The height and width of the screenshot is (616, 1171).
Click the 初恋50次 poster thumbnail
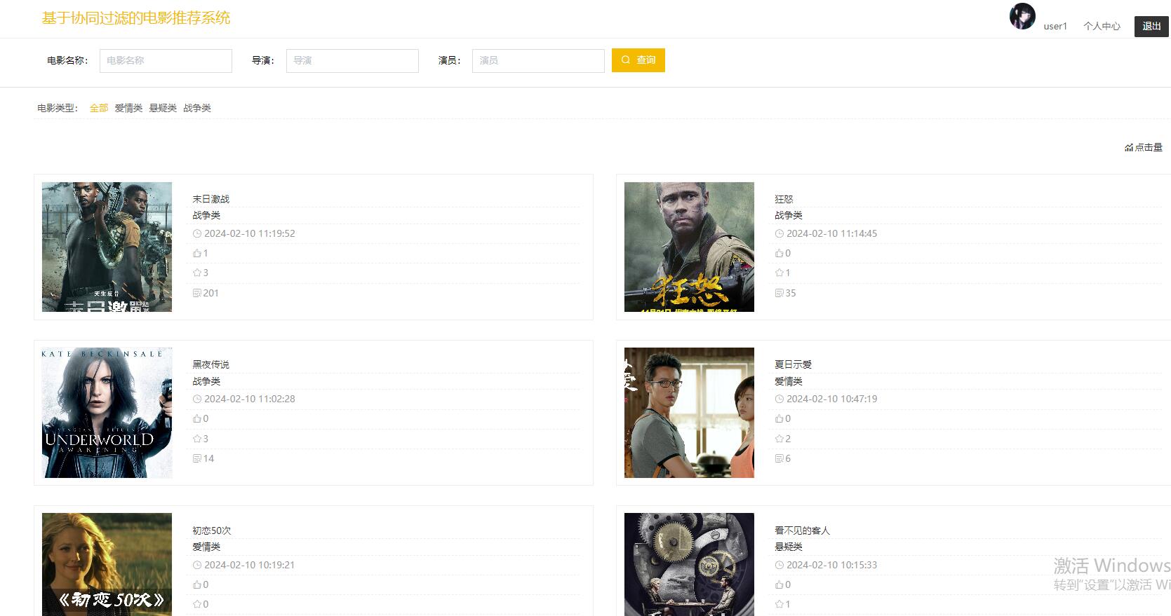click(107, 565)
